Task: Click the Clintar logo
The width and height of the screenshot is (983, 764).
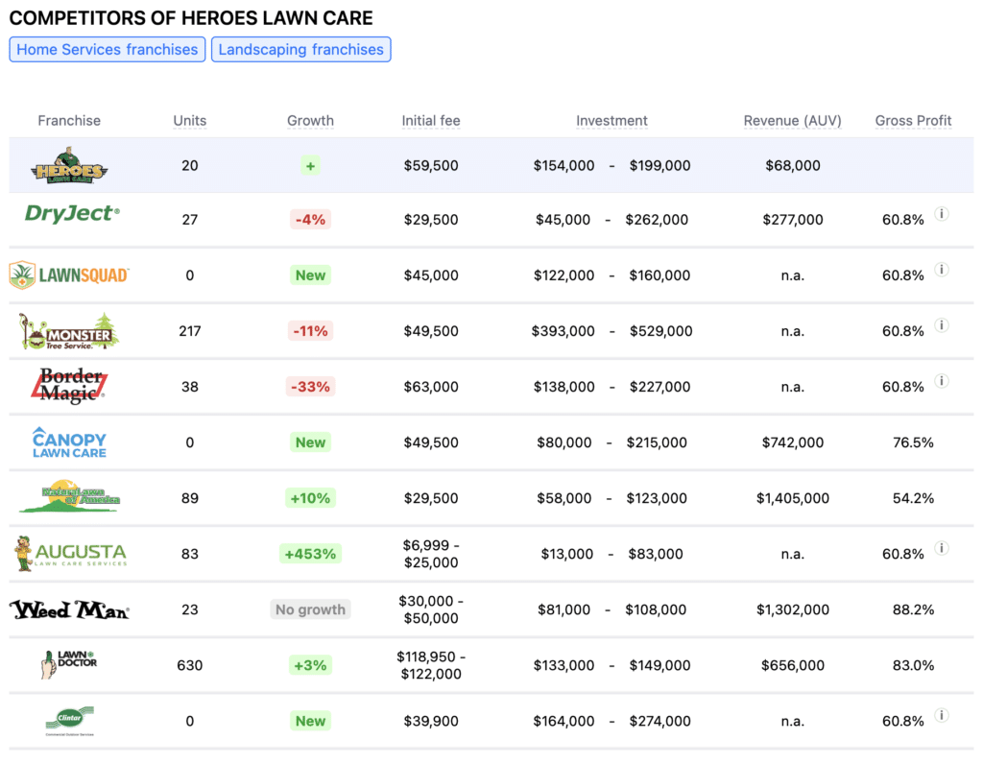Action: [x=69, y=721]
